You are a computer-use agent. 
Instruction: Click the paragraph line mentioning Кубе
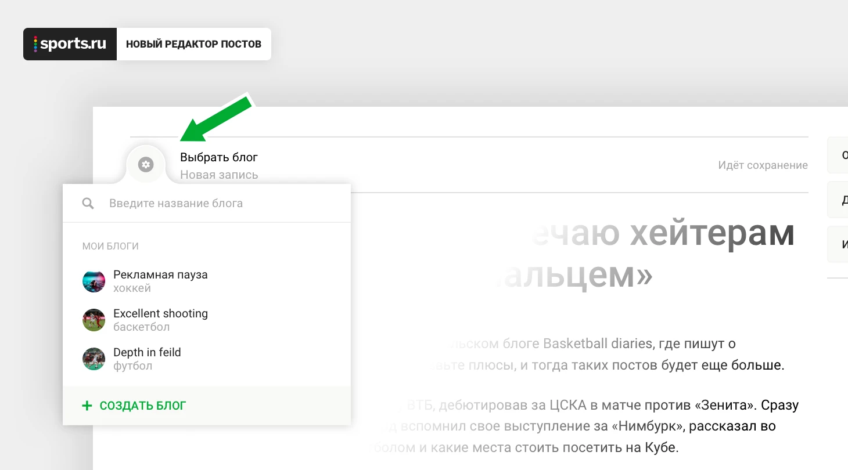point(524,448)
